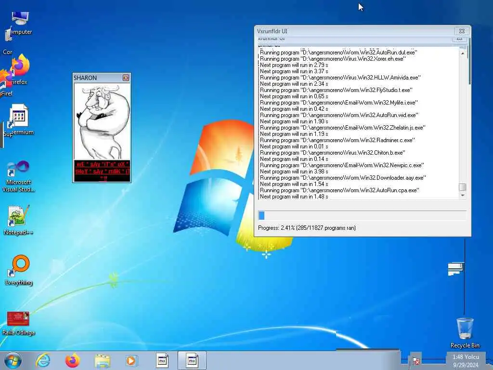Open the Supermium desktop shortcut
Viewport: 493px width, 370px height.
coord(19,119)
